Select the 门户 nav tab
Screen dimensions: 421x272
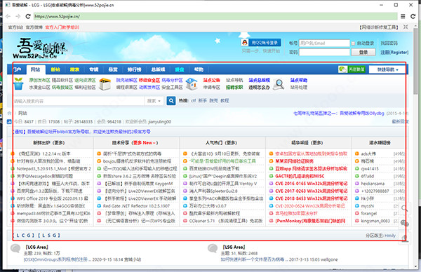pos(17,69)
